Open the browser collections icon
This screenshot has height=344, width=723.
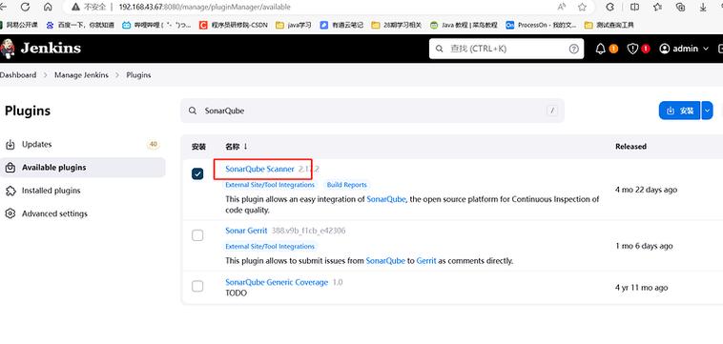coord(681,7)
